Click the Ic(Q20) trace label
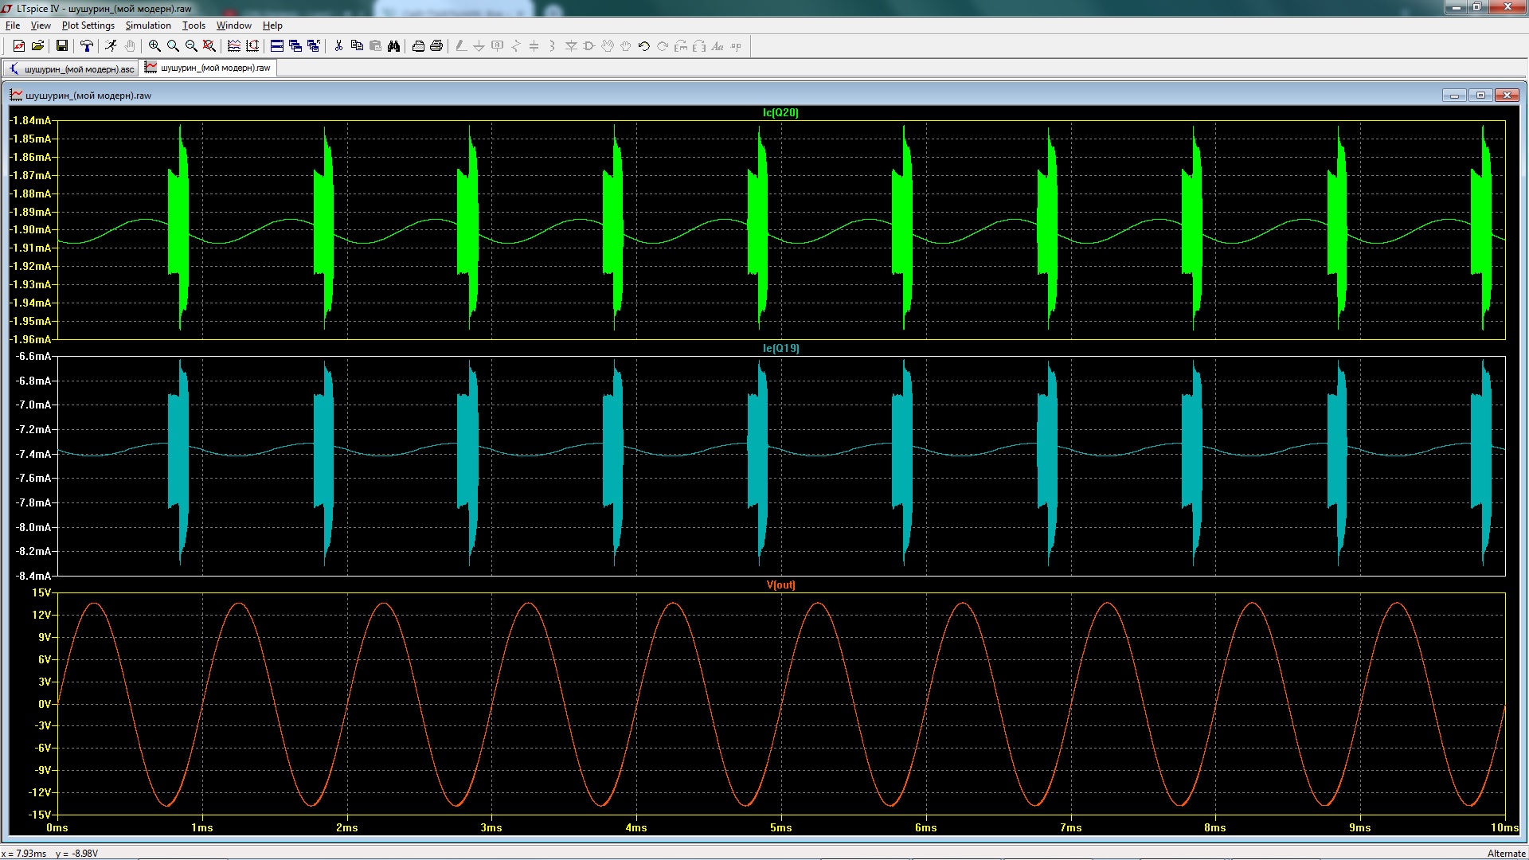This screenshot has height=860, width=1529. pyautogui.click(x=780, y=113)
